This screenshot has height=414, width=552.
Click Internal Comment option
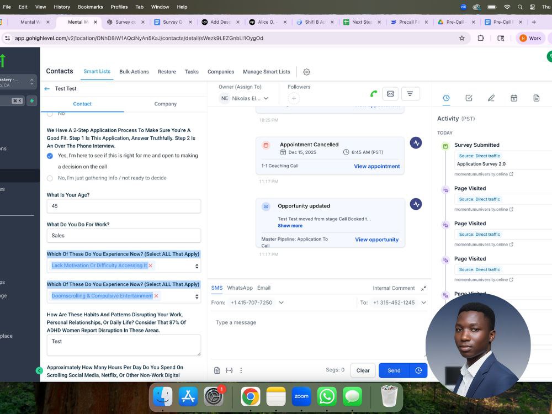[x=394, y=288]
